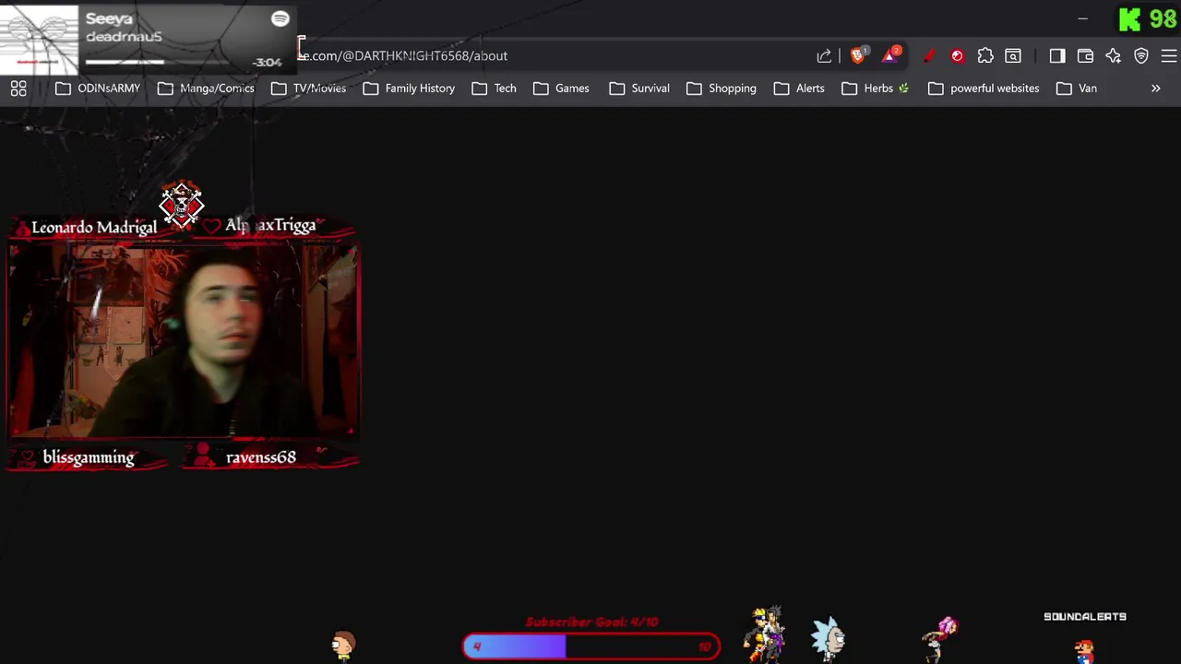Toggle the browser sidebar panel icon
The height and width of the screenshot is (664, 1181).
tap(1057, 56)
